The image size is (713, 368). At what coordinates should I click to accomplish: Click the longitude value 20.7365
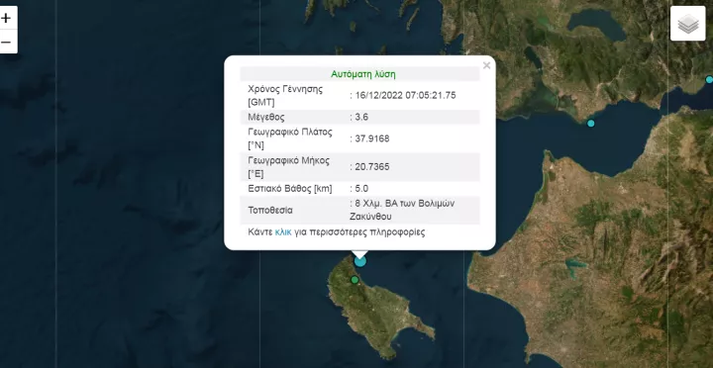tap(372, 167)
